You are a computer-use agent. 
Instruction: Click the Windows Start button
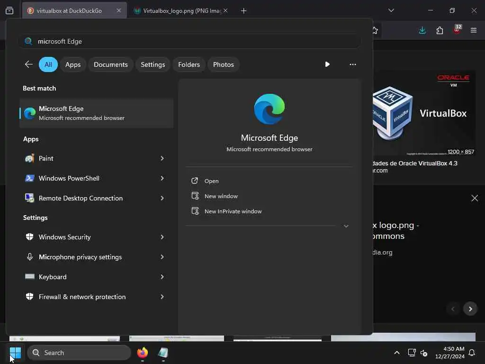pos(15,353)
